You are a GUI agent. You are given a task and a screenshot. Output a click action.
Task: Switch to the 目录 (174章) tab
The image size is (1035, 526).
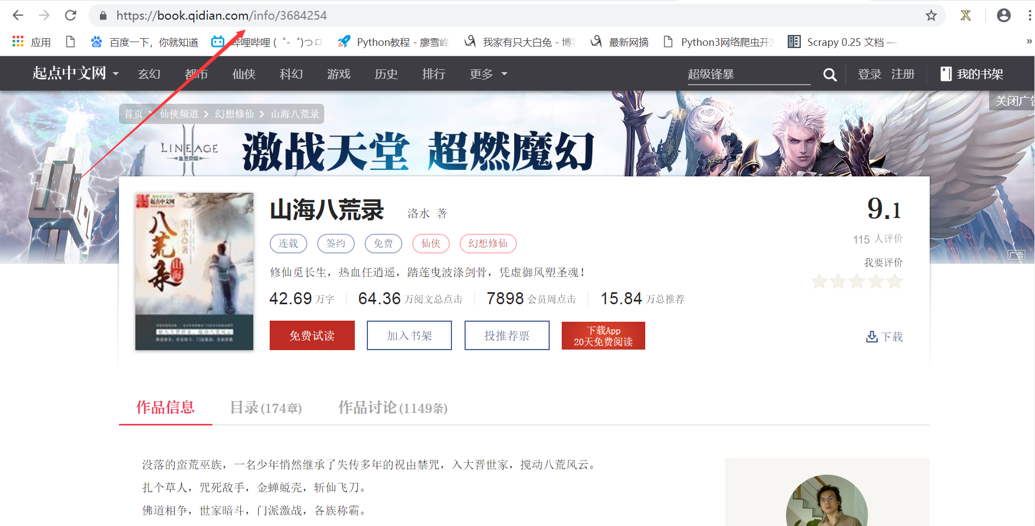tap(266, 407)
